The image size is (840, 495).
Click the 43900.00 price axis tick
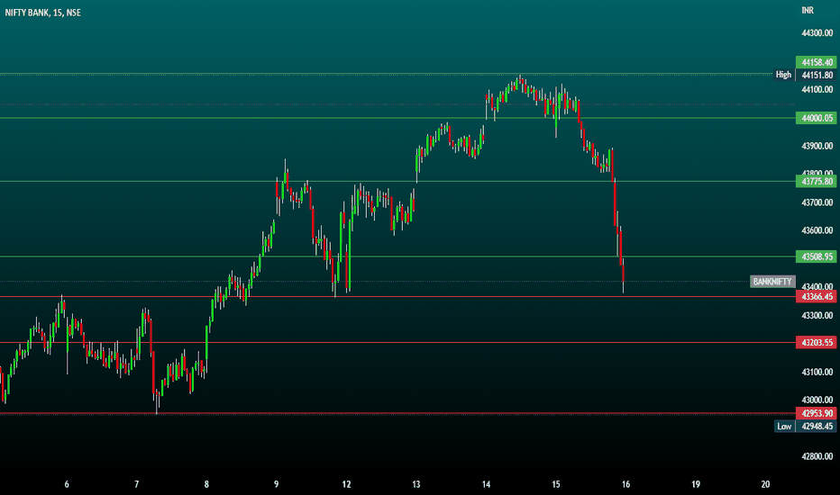(817, 146)
